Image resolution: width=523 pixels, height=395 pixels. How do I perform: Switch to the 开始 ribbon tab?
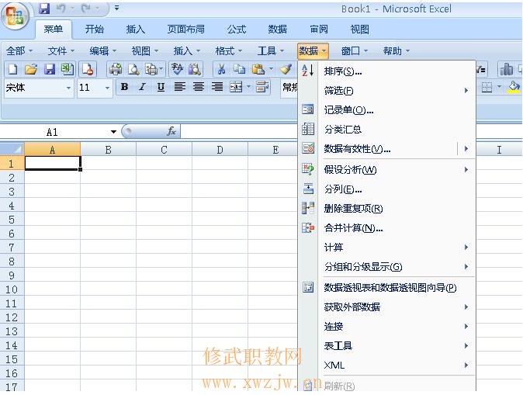point(95,29)
